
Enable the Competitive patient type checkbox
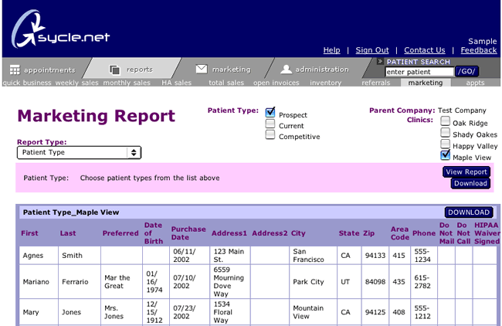[x=270, y=134]
